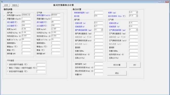The width and height of the screenshot is (170, 95).
Task: Click the air side 密度 input field
Action: [56, 29]
